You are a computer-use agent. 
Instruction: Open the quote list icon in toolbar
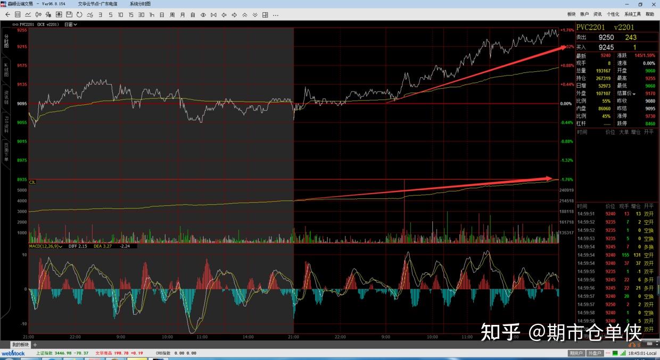18,14
